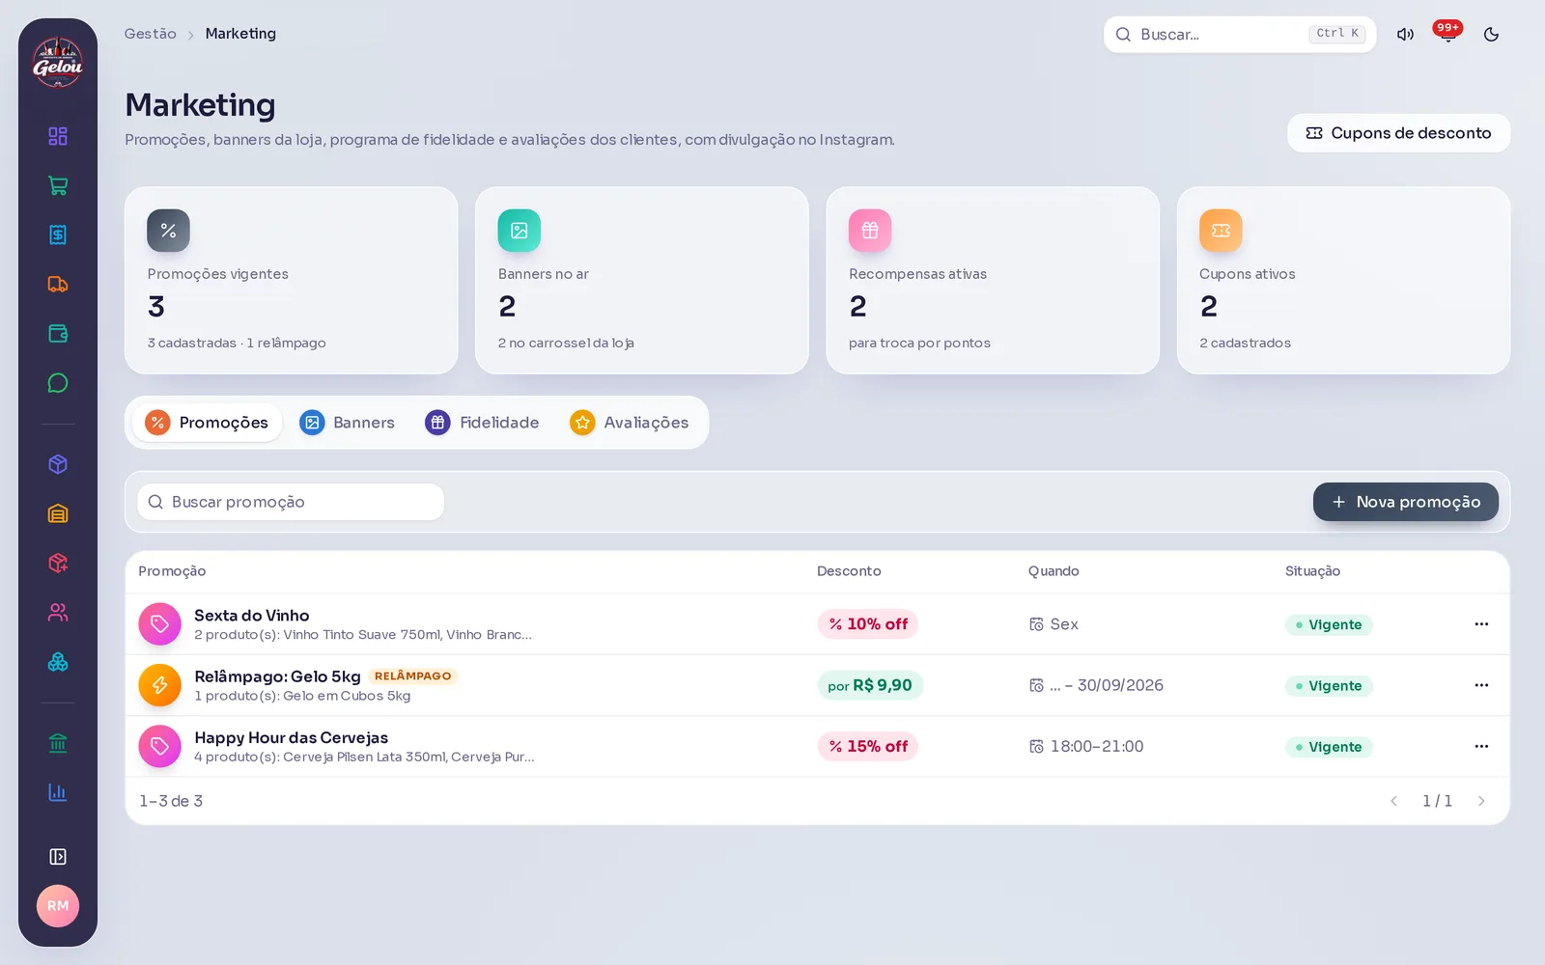Image resolution: width=1545 pixels, height=965 pixels.
Task: Open notifications bell with 99+ badge
Action: pos(1447,34)
